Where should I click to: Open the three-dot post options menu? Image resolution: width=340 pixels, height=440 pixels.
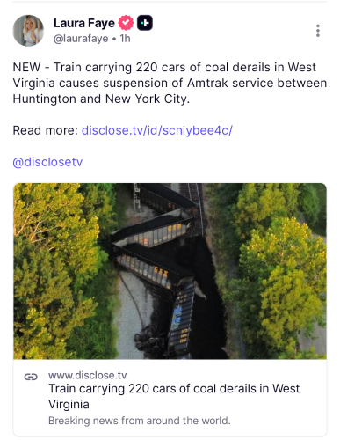[318, 31]
